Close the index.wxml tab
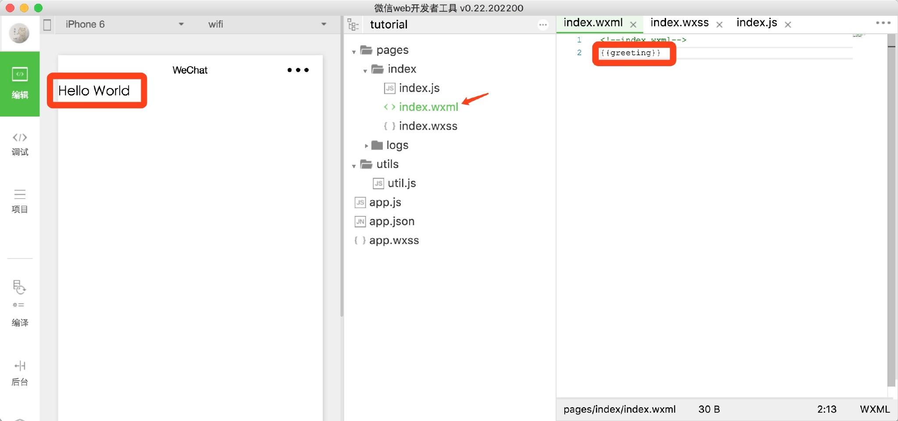The height and width of the screenshot is (421, 898). pyautogui.click(x=633, y=25)
